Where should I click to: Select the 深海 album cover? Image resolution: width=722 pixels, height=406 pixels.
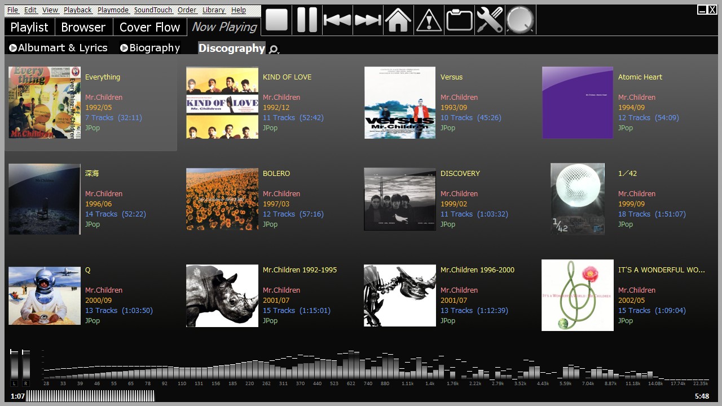(45, 199)
